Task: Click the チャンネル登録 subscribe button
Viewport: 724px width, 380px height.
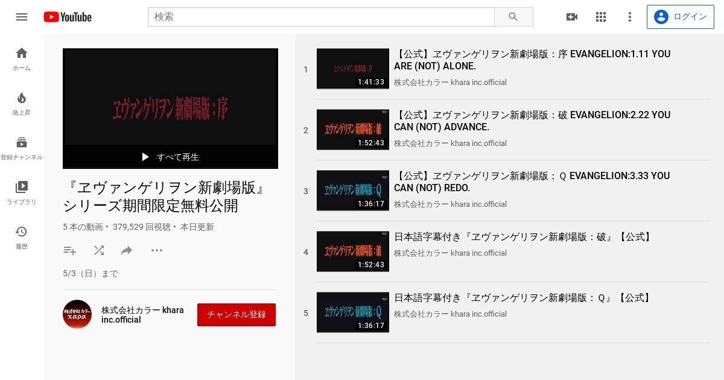Action: point(237,315)
